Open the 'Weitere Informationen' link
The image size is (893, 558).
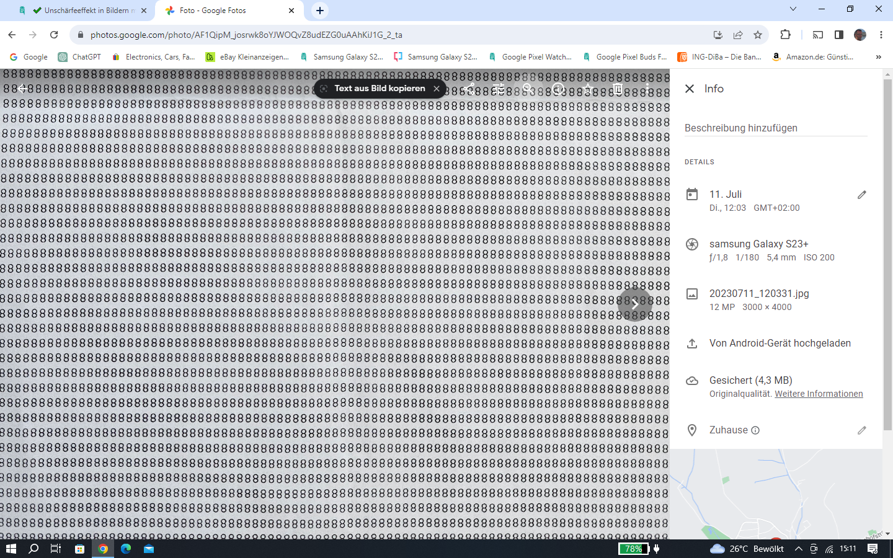819,394
